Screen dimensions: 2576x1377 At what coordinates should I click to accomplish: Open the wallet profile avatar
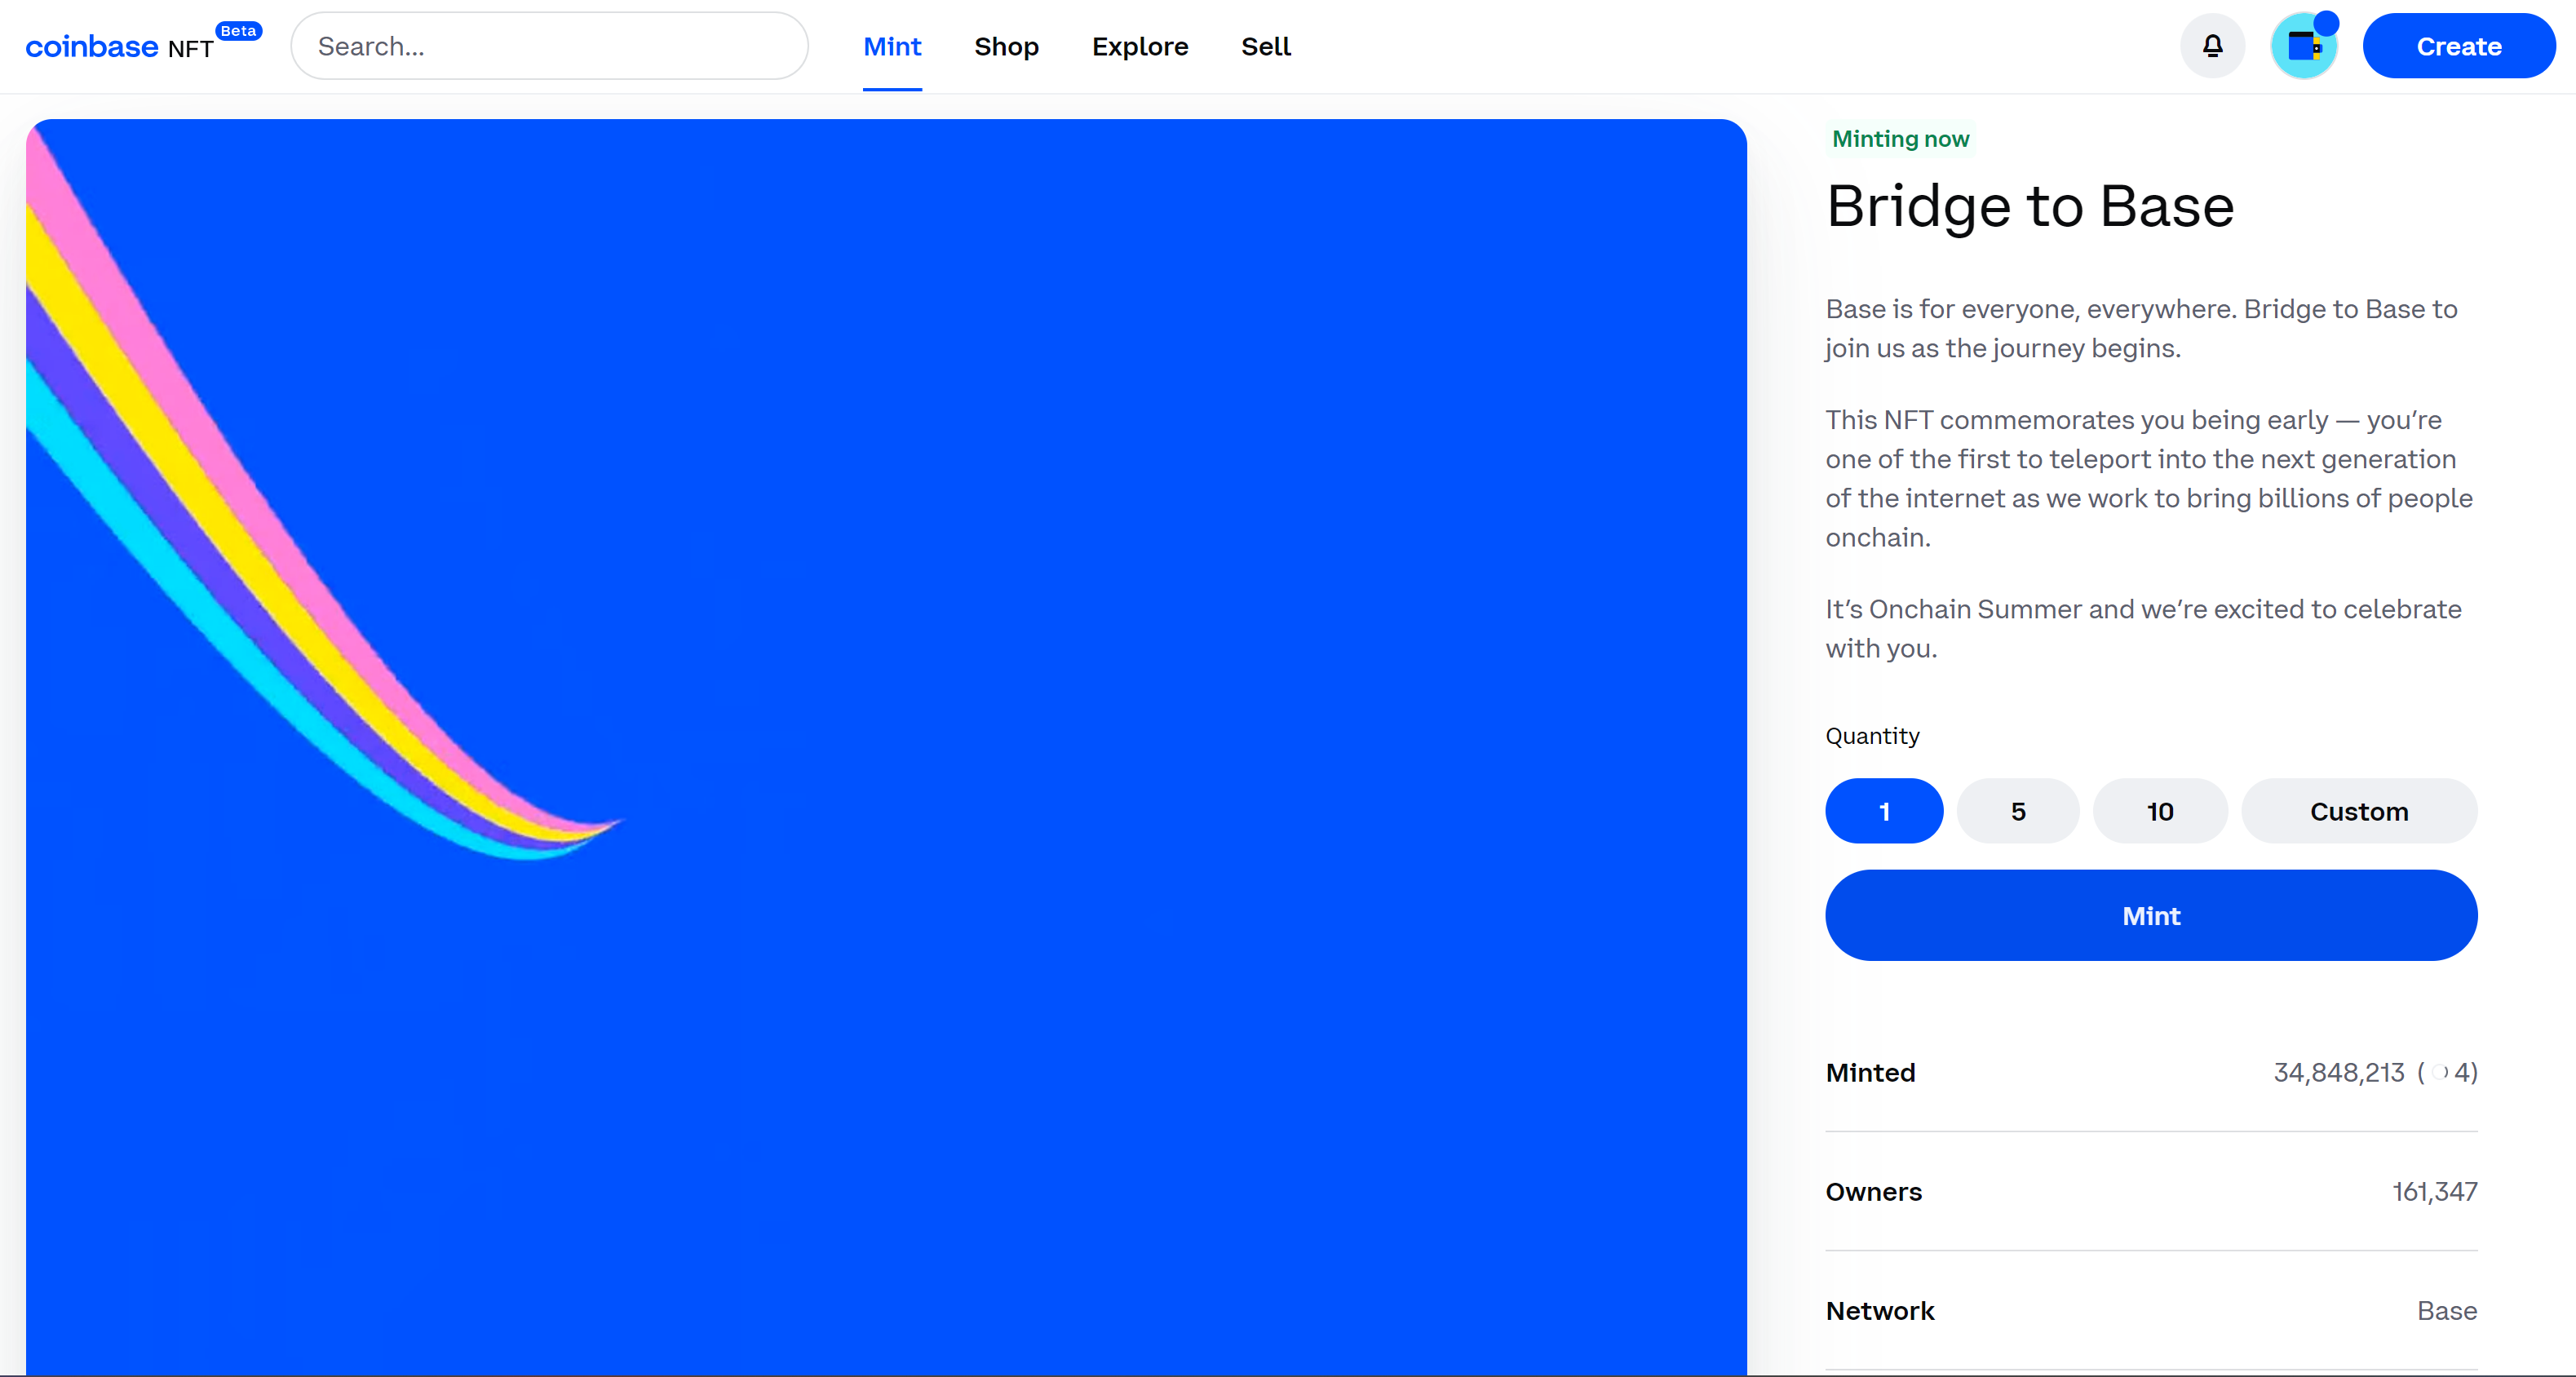[2304, 46]
